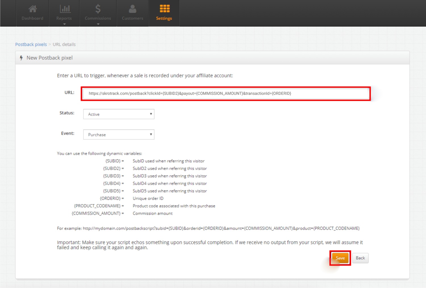Go to the Dashboard menu label
The width and height of the screenshot is (426, 288).
tap(32, 18)
